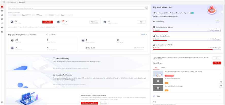Image resolution: width=225 pixels, height=105 pixels.
Task: Click the site/device name search field
Action: click(76, 8)
